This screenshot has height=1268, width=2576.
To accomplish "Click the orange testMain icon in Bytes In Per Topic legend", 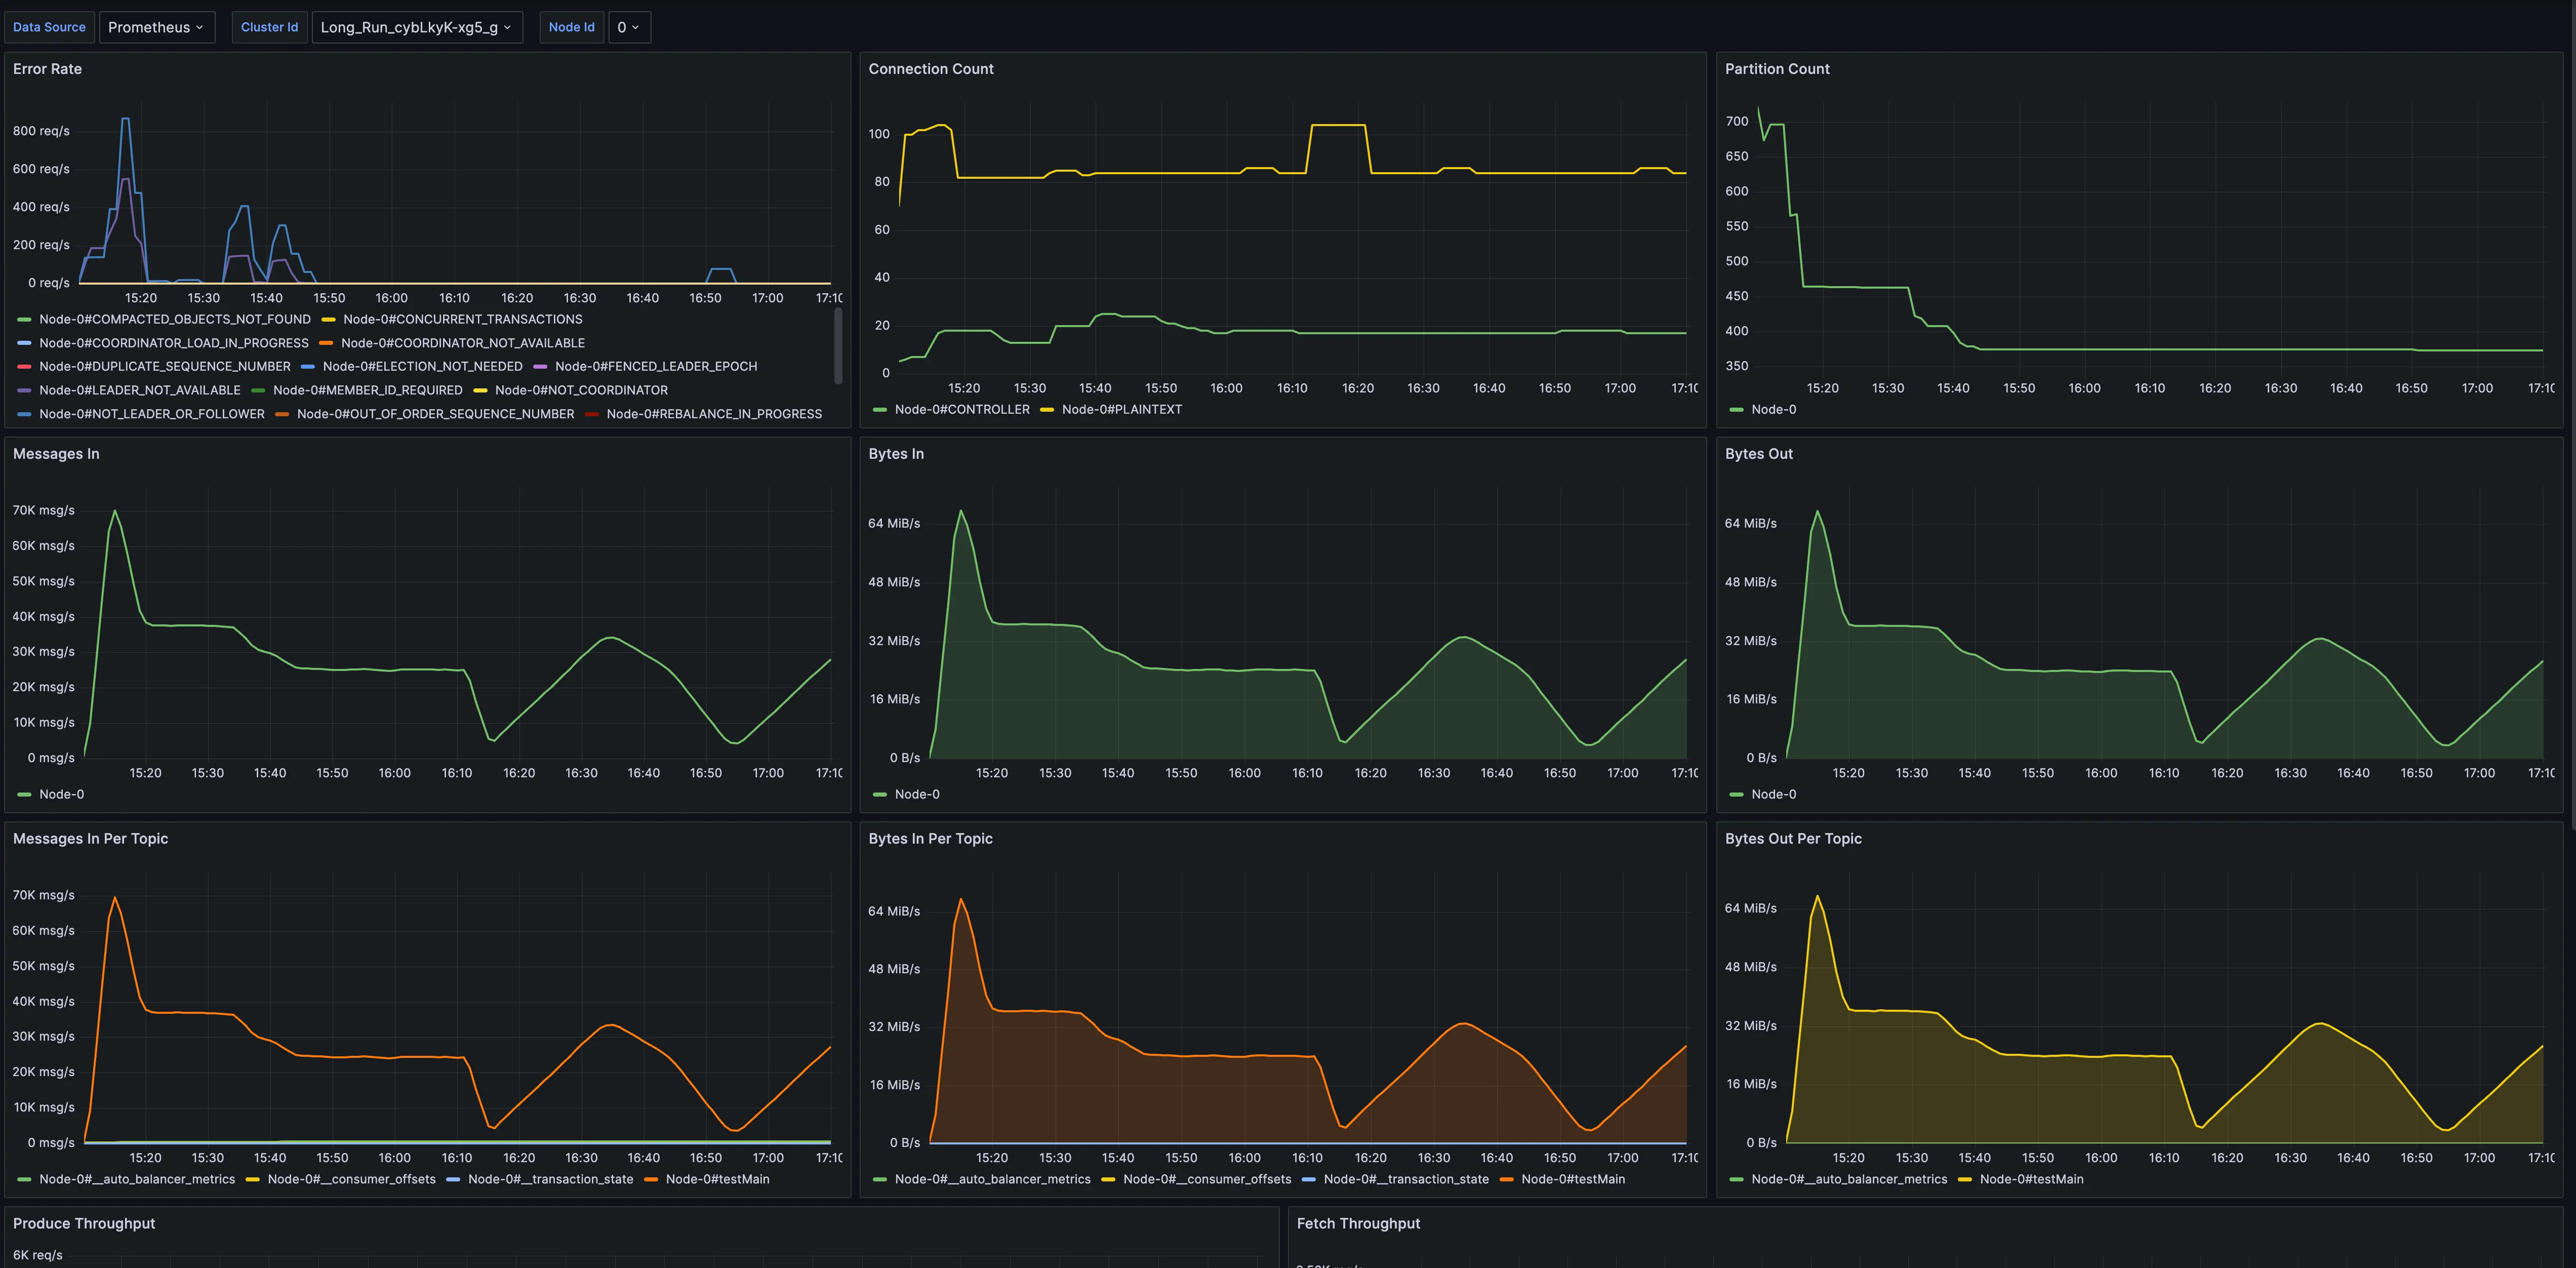I will 1506,1180.
